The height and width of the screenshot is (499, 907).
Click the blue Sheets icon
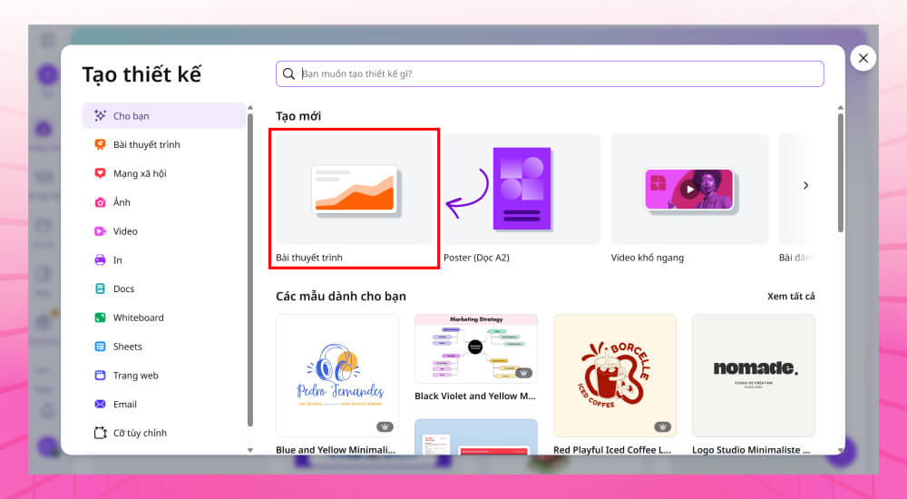click(100, 347)
